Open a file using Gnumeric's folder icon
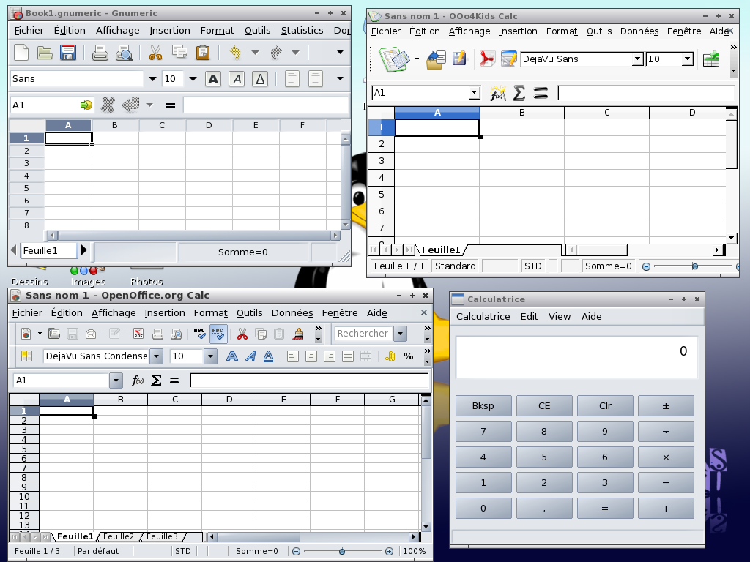The width and height of the screenshot is (750, 562). [x=45, y=52]
